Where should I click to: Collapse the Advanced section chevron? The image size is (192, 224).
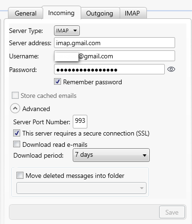[15, 108]
